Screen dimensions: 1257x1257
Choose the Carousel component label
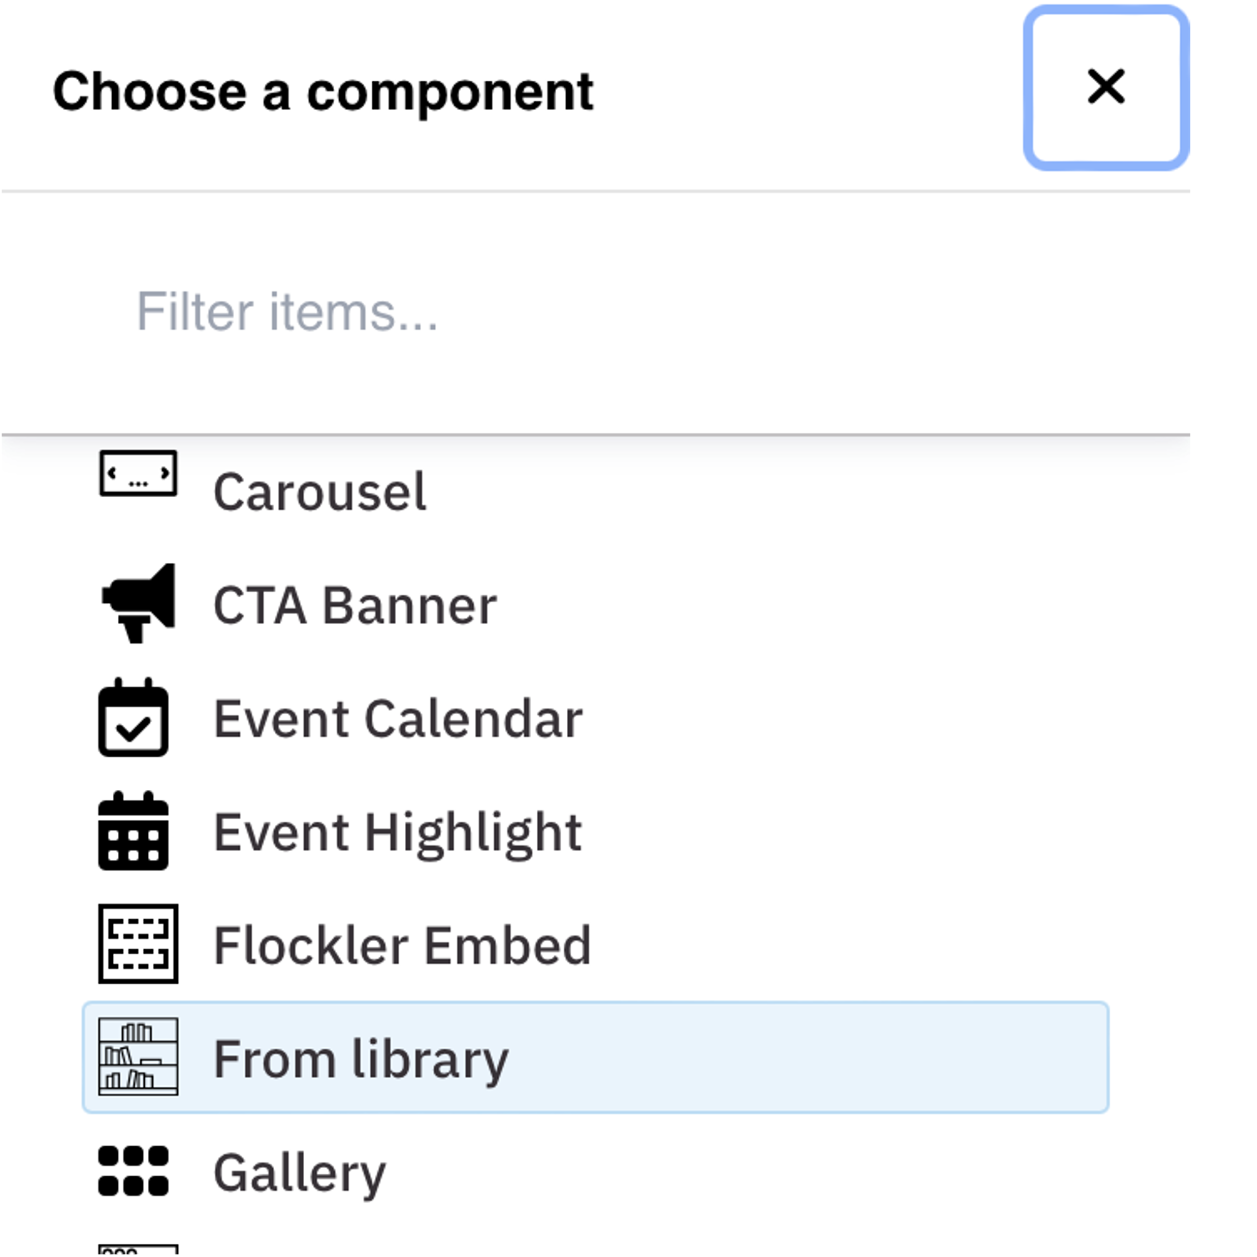coord(319,492)
